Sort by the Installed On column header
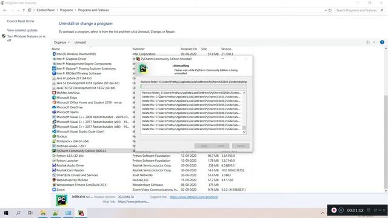This screenshot has height=218, width=388. coord(189,49)
